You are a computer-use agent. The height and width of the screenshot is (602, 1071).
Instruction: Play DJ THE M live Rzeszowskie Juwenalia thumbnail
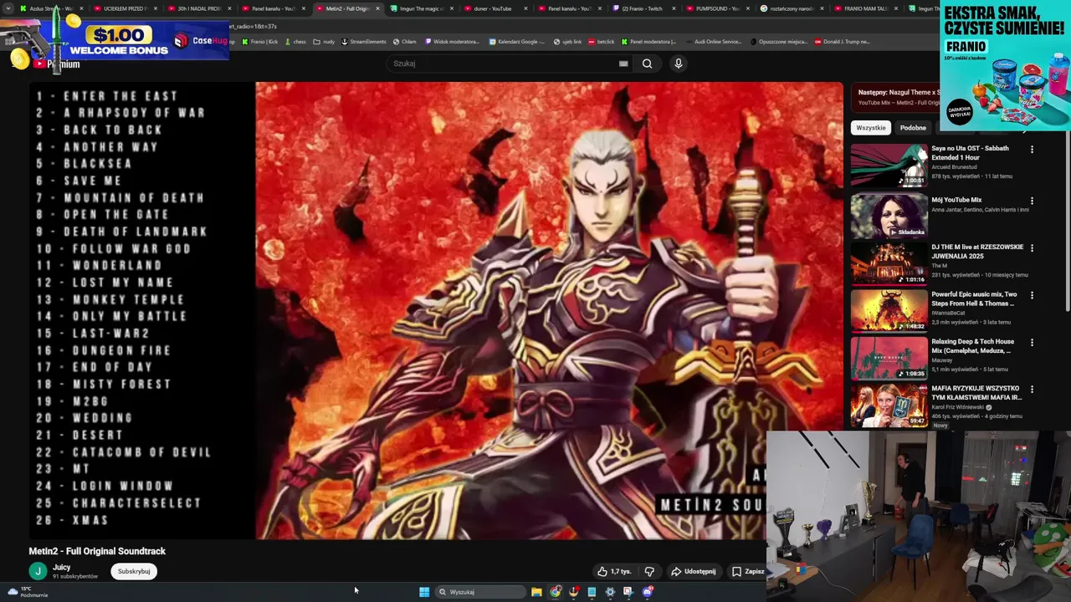(889, 263)
